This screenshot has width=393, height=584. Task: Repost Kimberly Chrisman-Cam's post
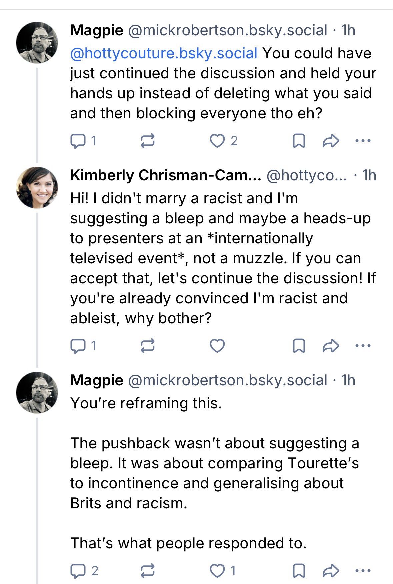[147, 346]
